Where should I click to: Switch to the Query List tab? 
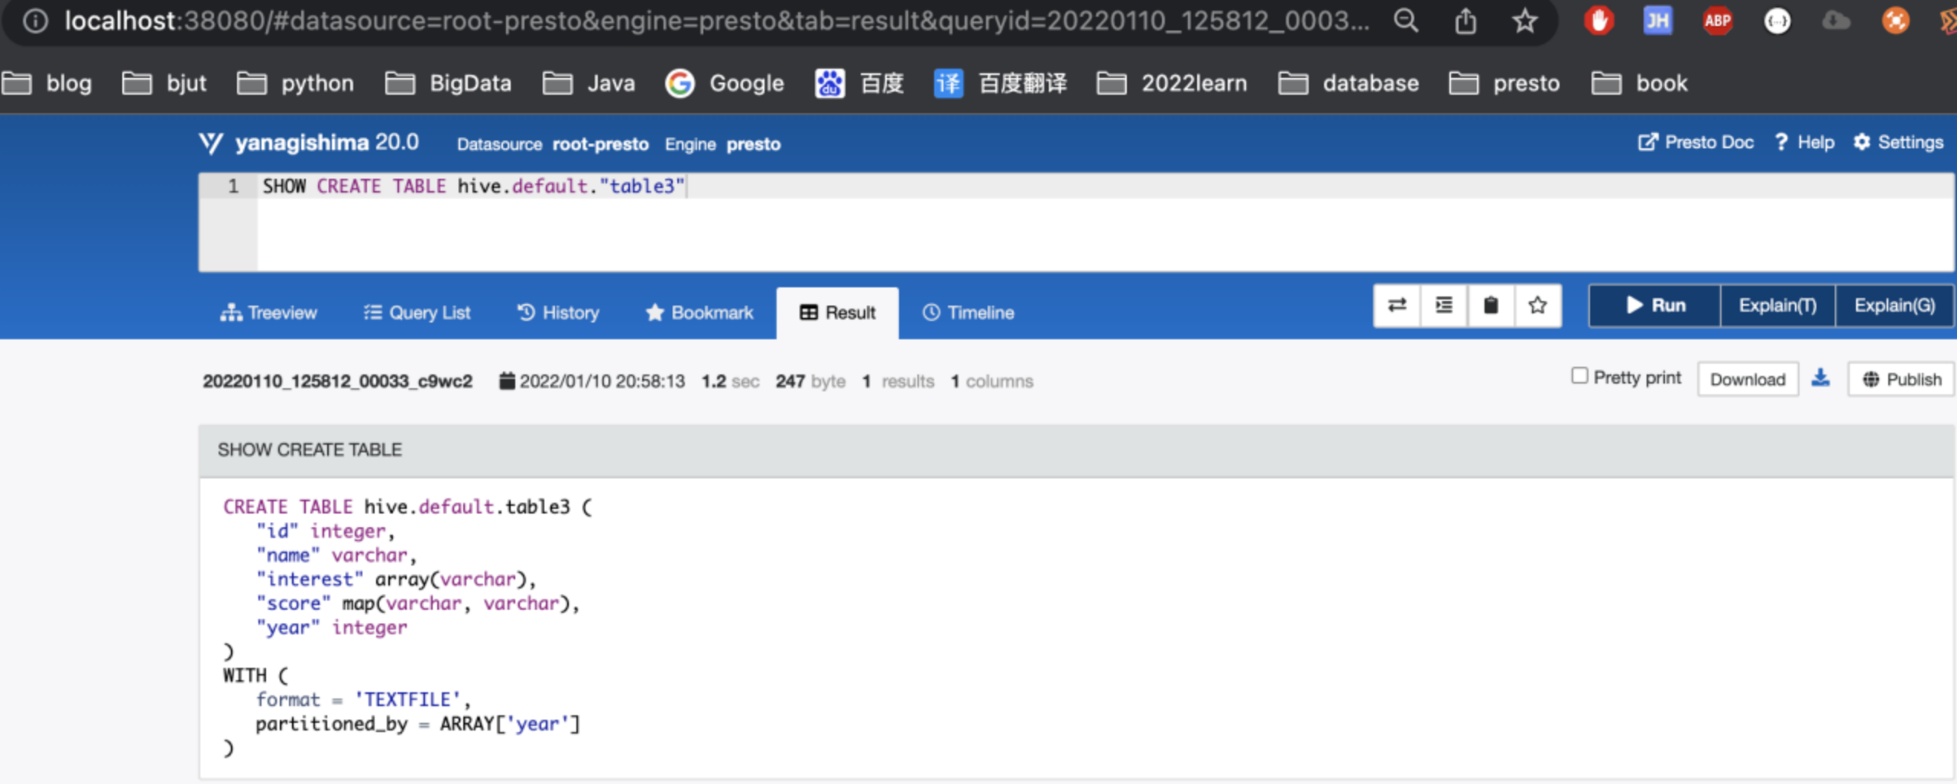click(x=417, y=313)
